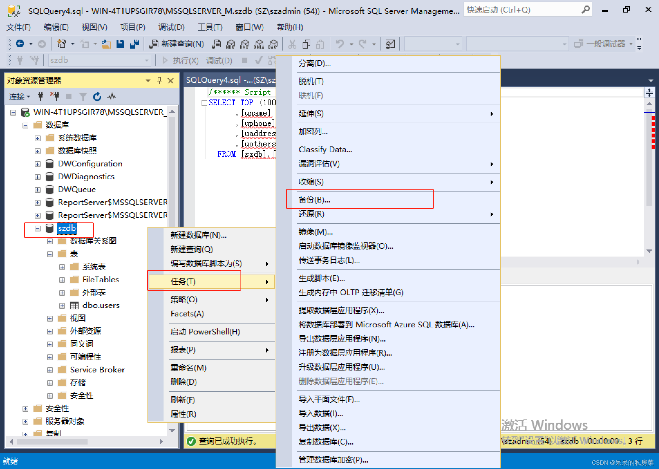The image size is (659, 469).
Task: Expand the 服务器对象 folder
Action: (25, 421)
